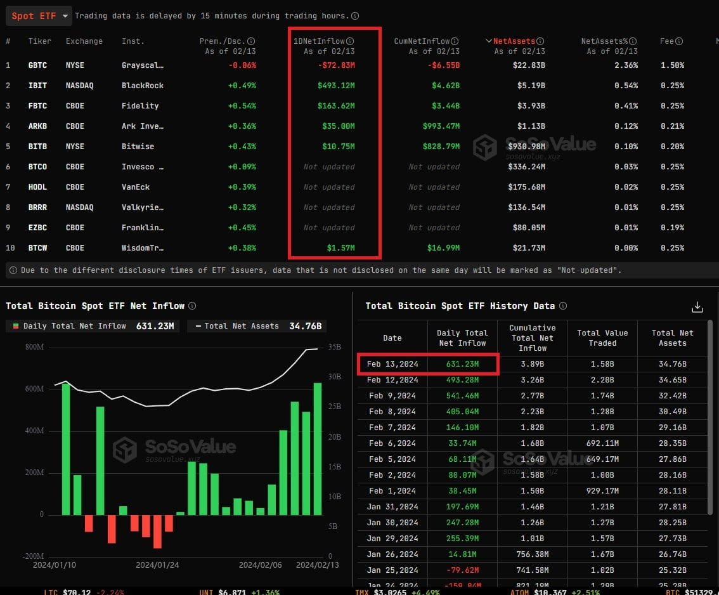Image resolution: width=719 pixels, height=595 pixels.
Task: Click the info icon beside CumNetInflow header
Action: [454, 41]
